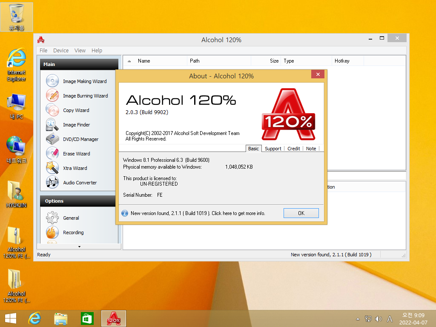Launch the Image Burning Wizard icon
Image resolution: width=436 pixels, height=327 pixels.
coord(52,95)
